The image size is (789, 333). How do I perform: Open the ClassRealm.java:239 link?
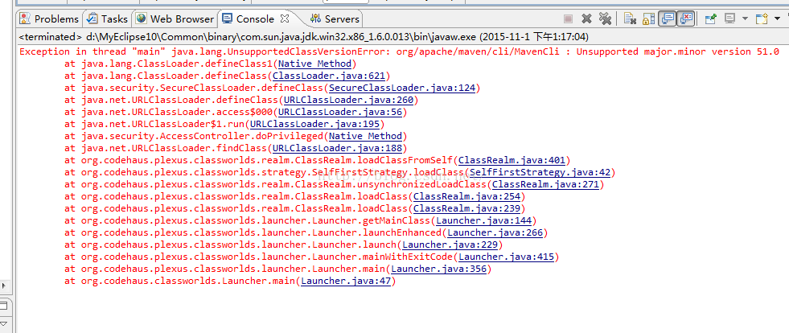click(x=466, y=209)
